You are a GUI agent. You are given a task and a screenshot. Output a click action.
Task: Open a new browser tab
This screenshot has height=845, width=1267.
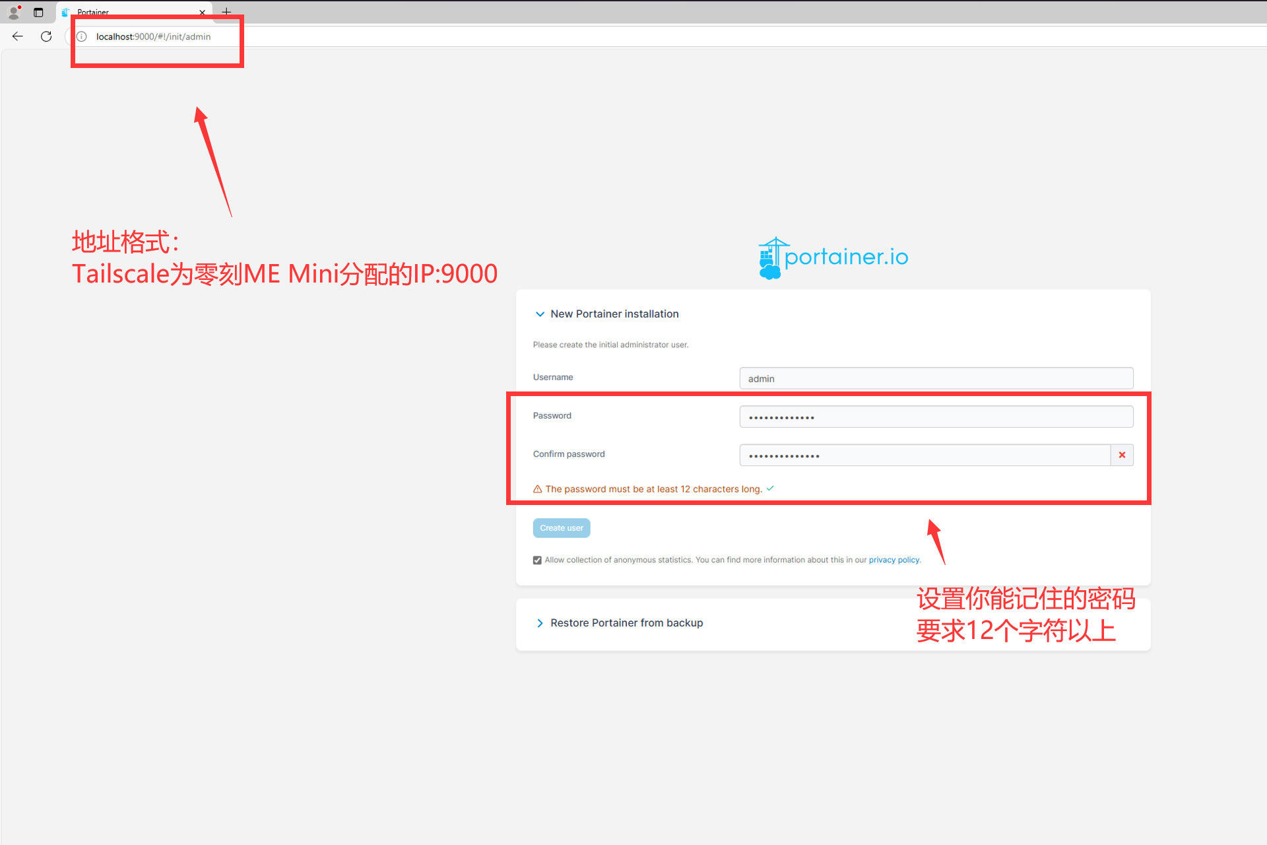click(226, 12)
